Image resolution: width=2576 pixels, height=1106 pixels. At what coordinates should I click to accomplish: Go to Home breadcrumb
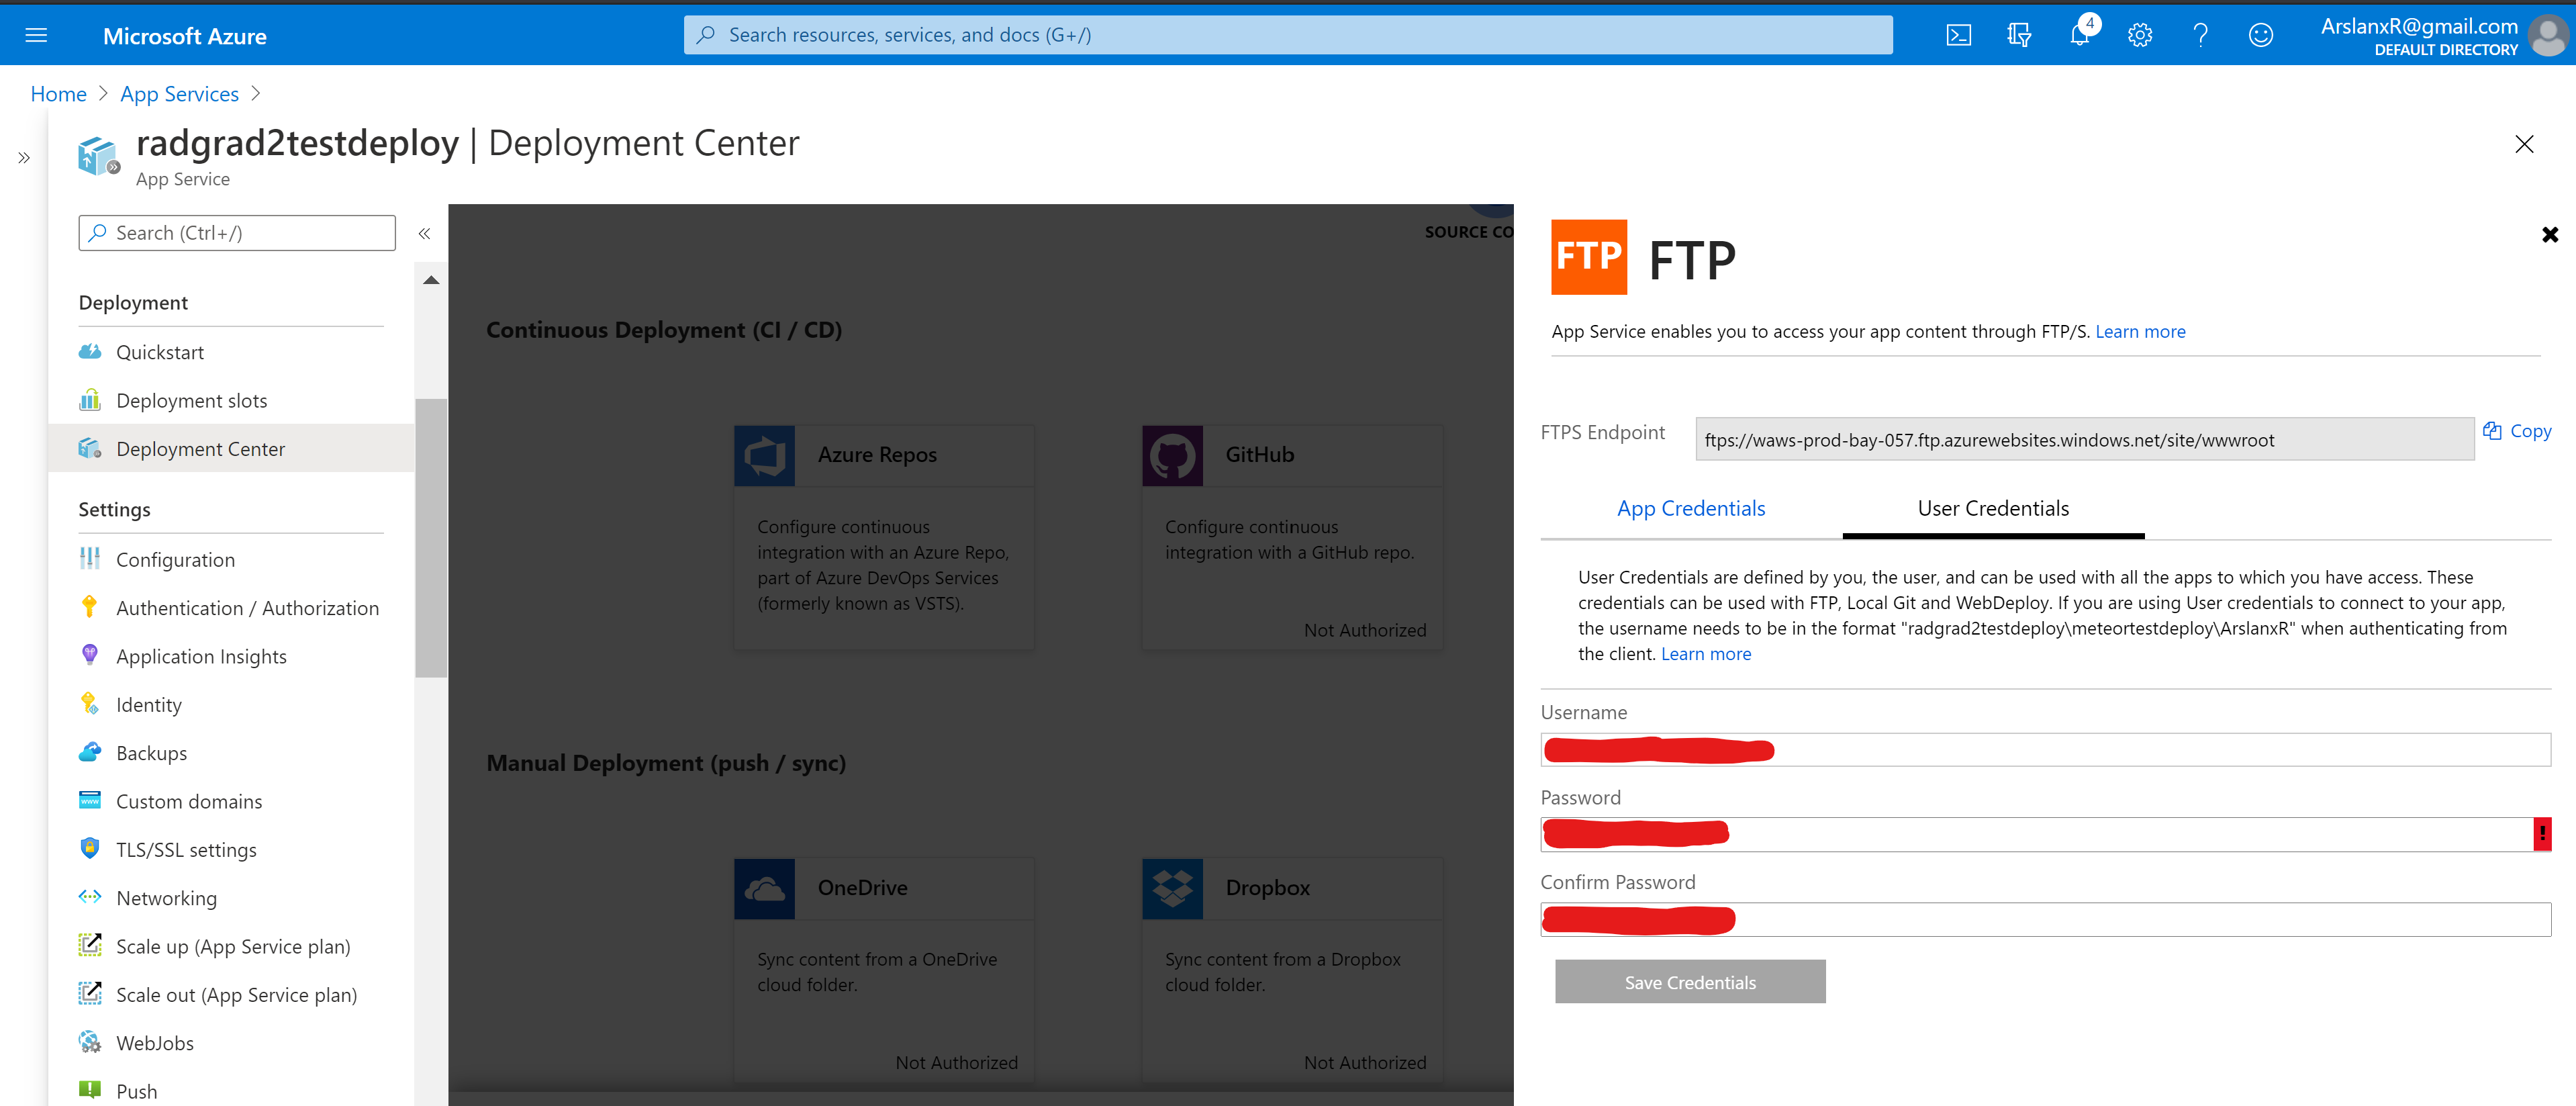(x=58, y=94)
